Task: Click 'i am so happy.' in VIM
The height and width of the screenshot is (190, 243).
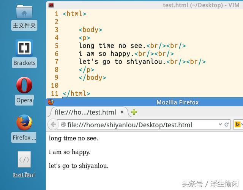Action: (106, 54)
